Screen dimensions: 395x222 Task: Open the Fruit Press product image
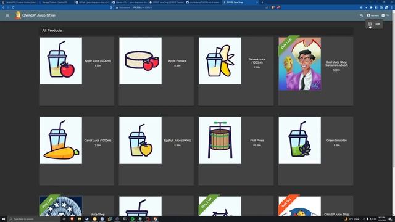click(x=220, y=141)
